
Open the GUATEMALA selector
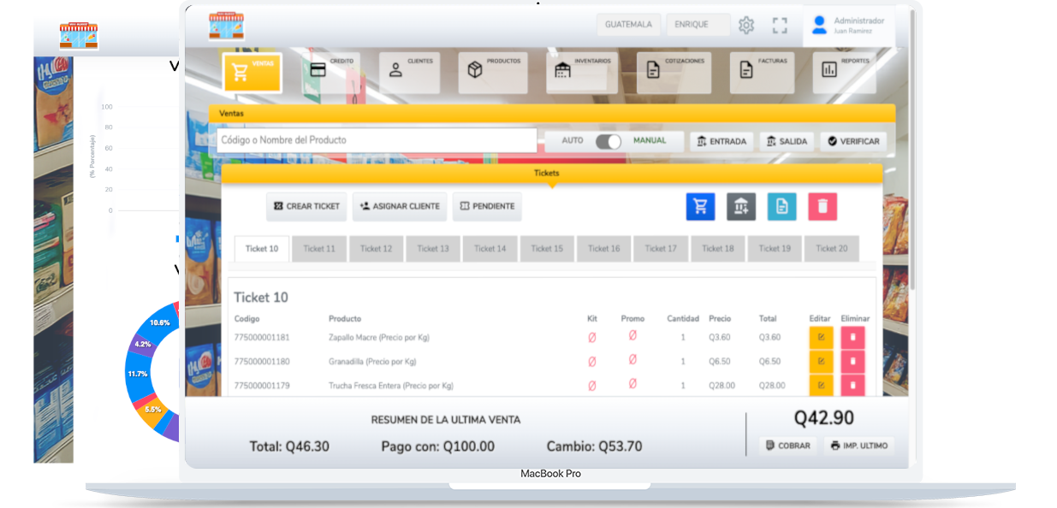click(628, 25)
